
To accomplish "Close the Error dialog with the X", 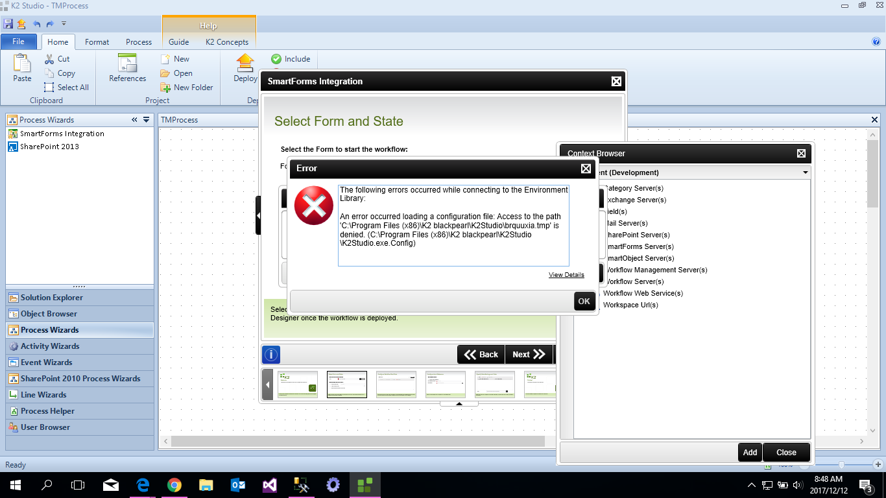I will tap(586, 169).
